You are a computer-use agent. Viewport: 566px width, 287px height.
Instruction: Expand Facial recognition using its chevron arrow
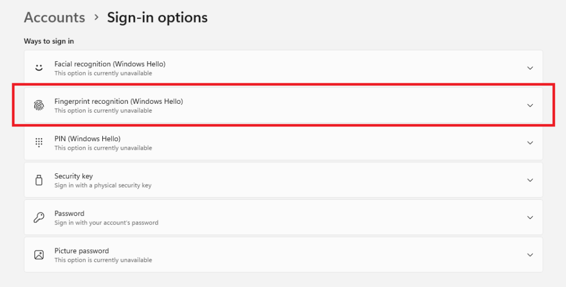tap(530, 68)
